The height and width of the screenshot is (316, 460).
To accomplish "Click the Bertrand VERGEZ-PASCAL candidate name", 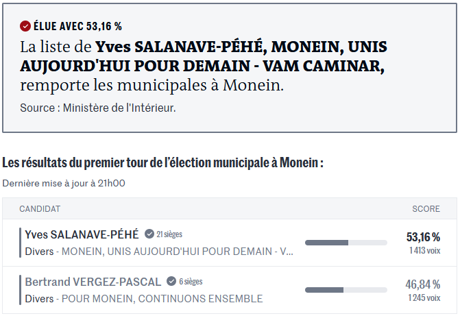I will pos(93,282).
